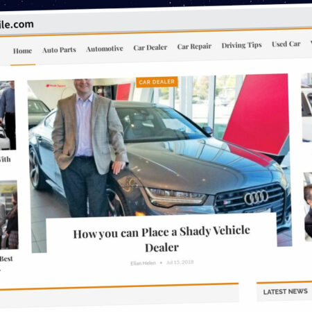Image resolution: width=312 pixels, height=312 pixels.
Task: Click the browser address bar URL
Action: pyautogui.click(x=17, y=24)
